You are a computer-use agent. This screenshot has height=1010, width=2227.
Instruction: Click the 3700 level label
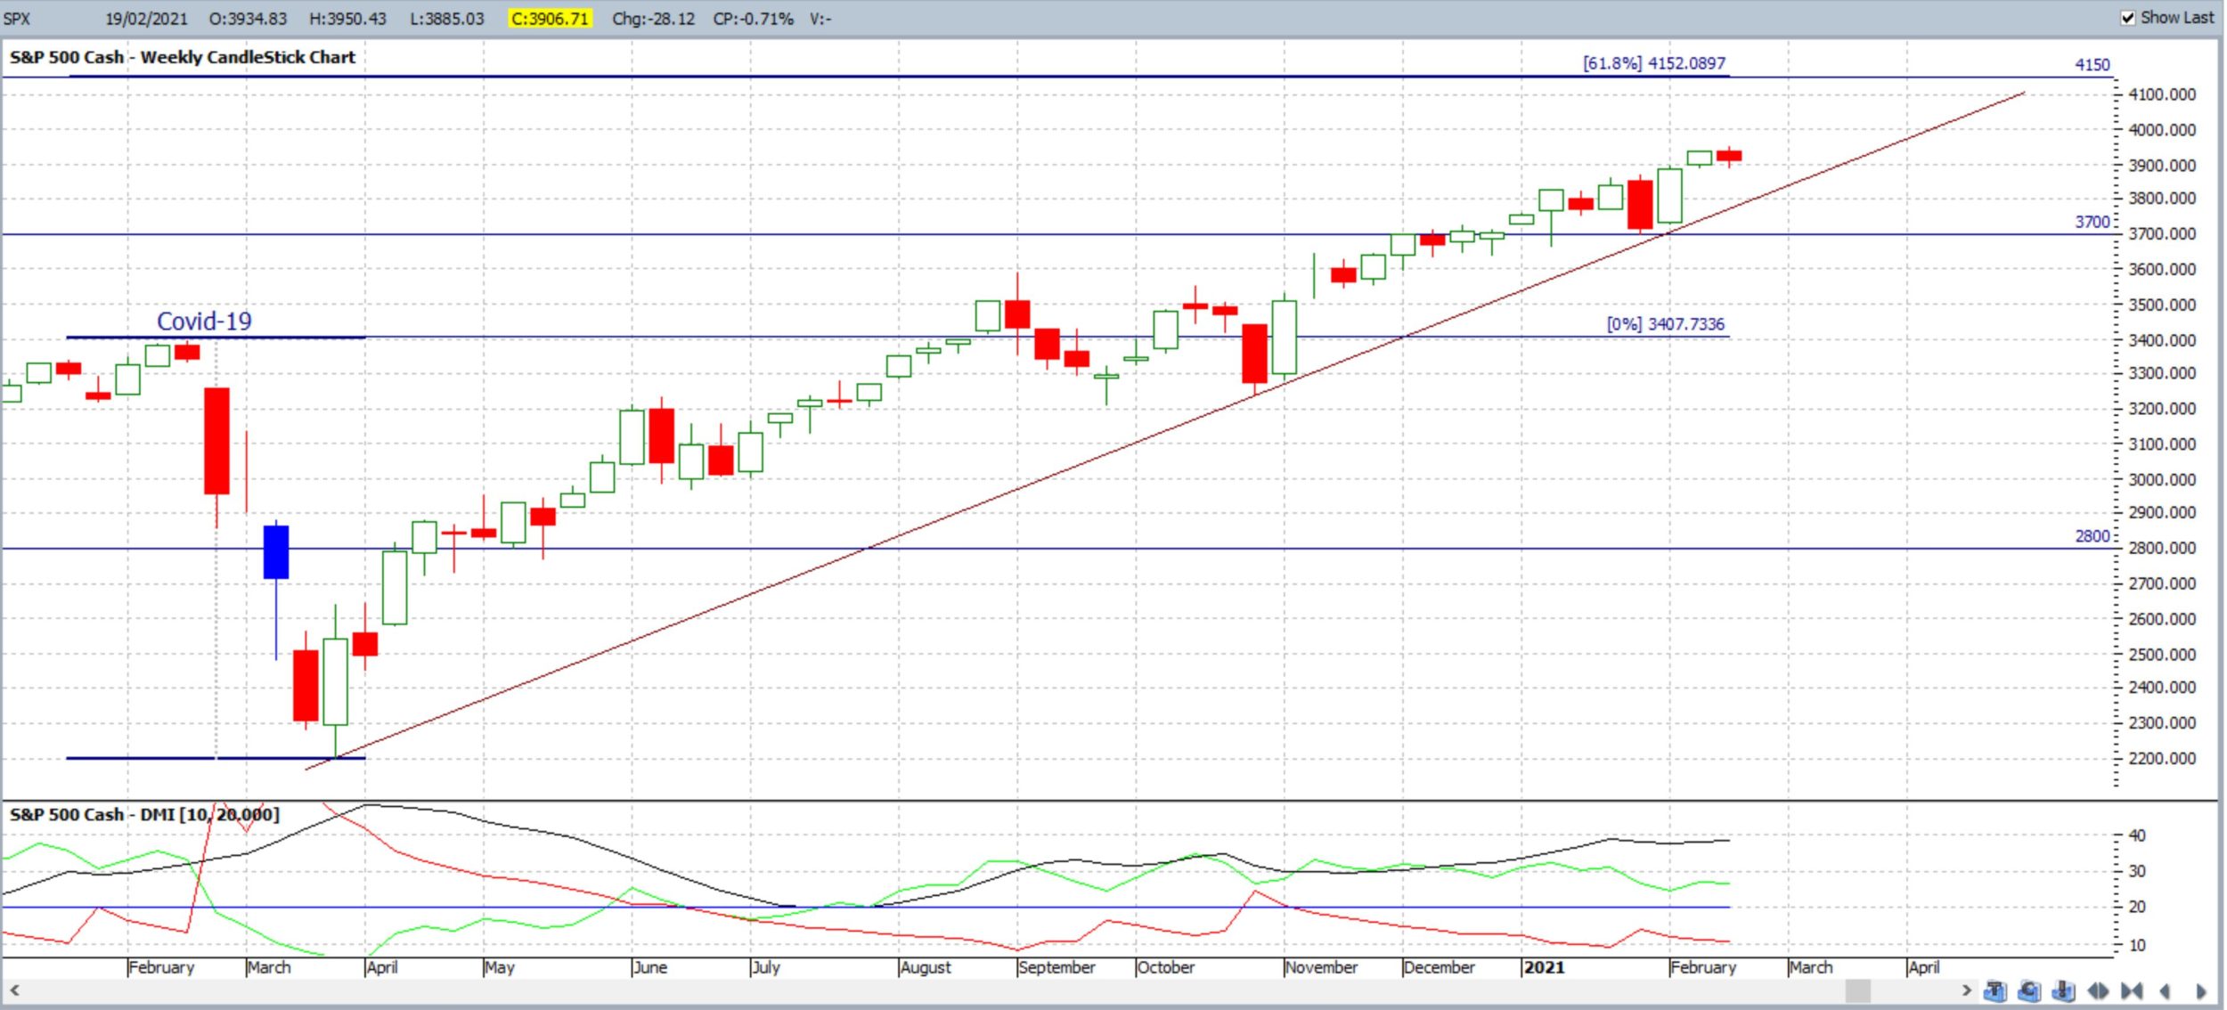[x=2092, y=222]
